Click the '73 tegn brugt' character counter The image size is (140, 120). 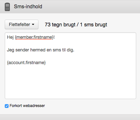[60, 25]
